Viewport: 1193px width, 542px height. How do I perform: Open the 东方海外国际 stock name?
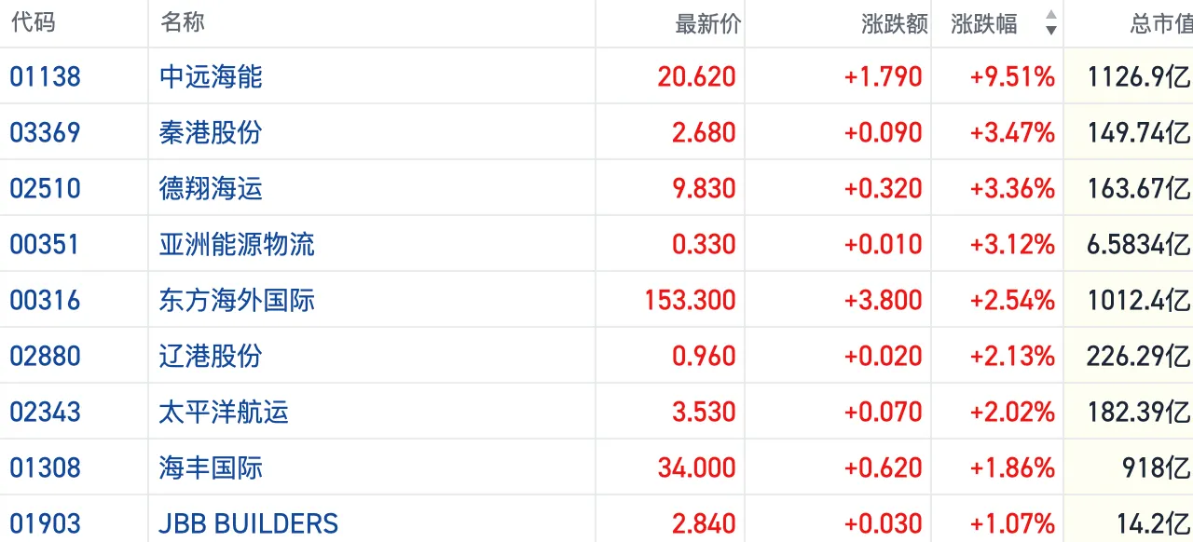pyautogui.click(x=237, y=300)
